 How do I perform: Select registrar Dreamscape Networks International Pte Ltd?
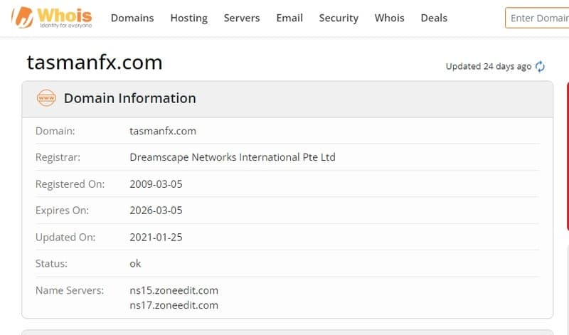(233, 157)
